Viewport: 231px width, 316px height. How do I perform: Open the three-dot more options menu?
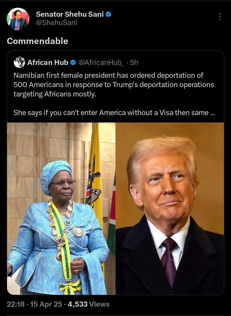[x=220, y=17]
